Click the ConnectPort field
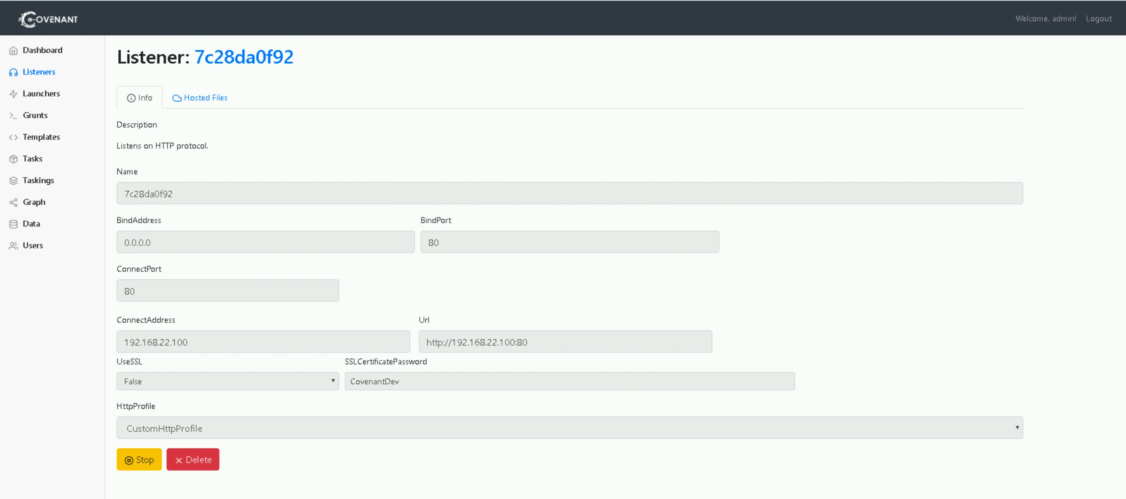This screenshot has height=499, width=1126. click(x=228, y=291)
